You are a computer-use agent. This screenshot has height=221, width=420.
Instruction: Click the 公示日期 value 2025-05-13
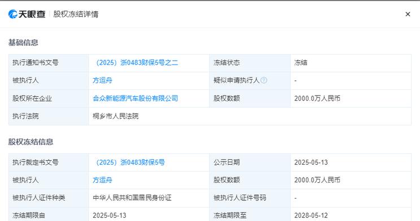[311, 163]
